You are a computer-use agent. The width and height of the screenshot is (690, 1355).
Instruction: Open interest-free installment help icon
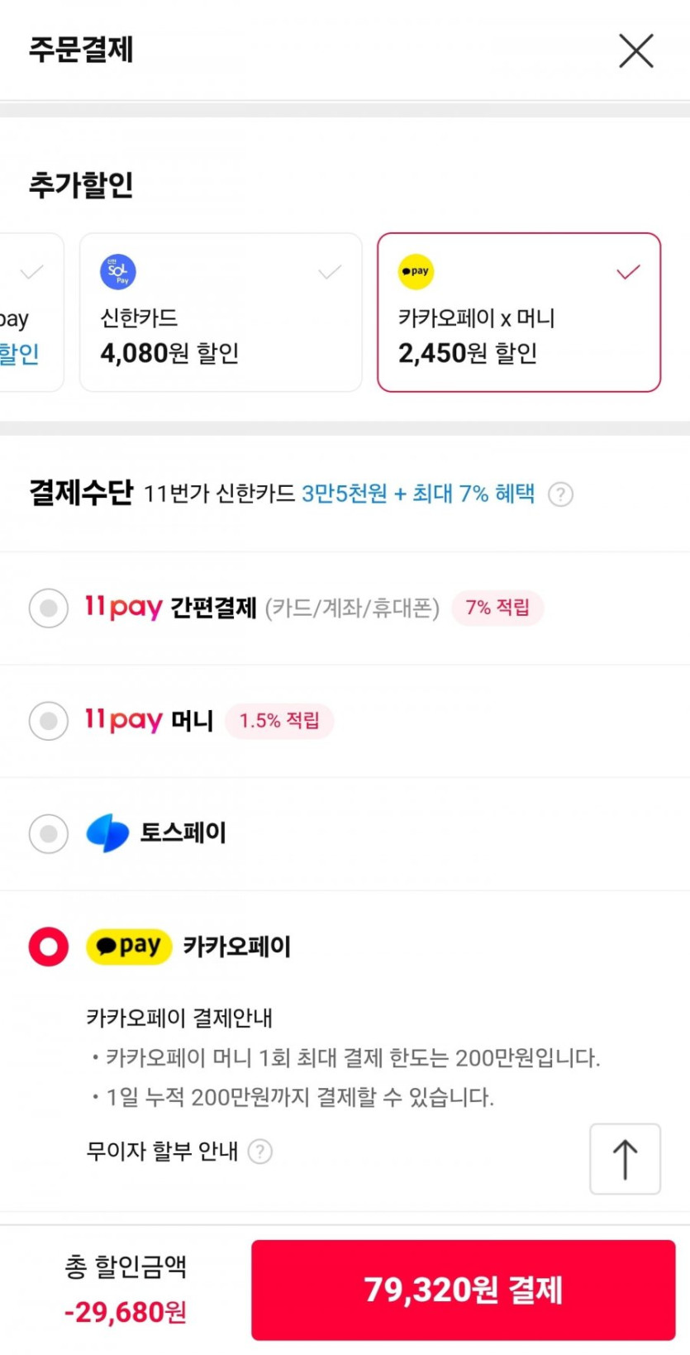(260, 1152)
